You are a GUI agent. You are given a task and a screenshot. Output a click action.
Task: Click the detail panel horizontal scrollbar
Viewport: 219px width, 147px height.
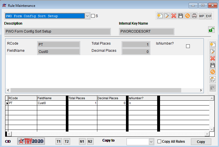(x=96, y=90)
